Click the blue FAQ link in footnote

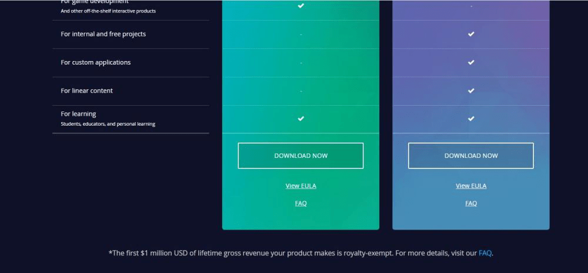[x=485, y=253]
